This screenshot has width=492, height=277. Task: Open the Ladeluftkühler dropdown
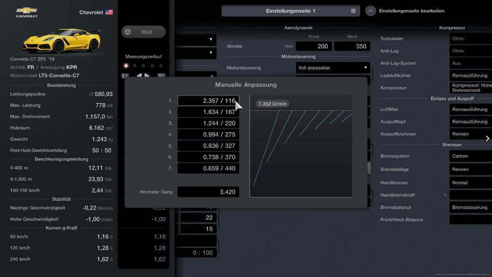[x=471, y=76]
